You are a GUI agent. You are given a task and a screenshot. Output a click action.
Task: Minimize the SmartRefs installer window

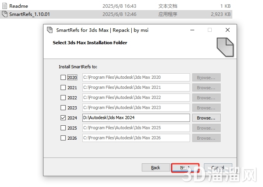(192, 30)
